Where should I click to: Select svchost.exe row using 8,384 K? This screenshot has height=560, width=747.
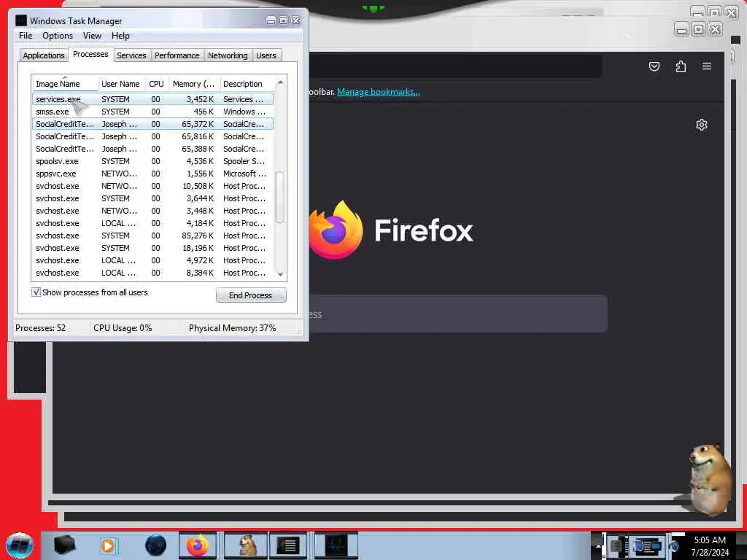click(x=153, y=273)
